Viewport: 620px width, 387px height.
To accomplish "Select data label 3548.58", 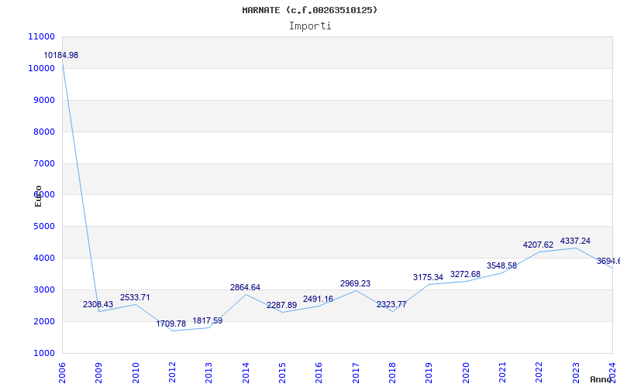I will point(501,265).
